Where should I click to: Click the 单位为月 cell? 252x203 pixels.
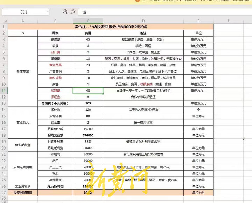tap(198, 193)
